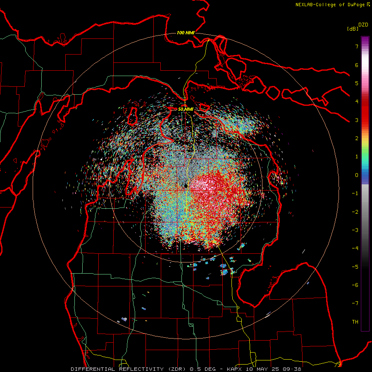
Task: Click the 50 NMI range ring label
Action: [186, 109]
